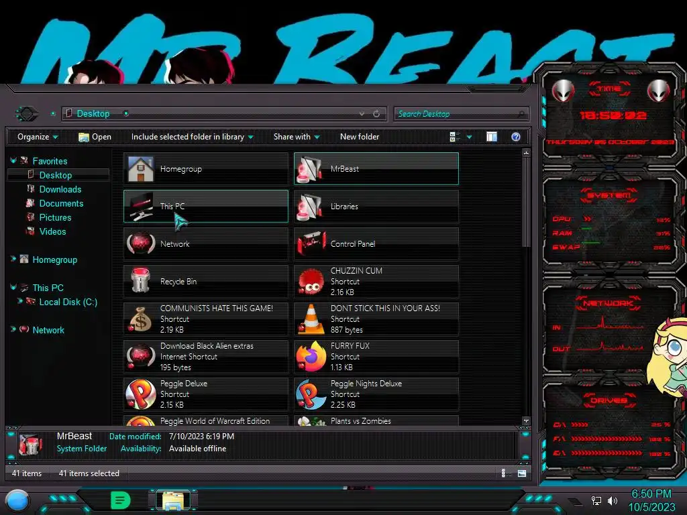Open the Control Panel icon
687x515 pixels.
coord(310,244)
